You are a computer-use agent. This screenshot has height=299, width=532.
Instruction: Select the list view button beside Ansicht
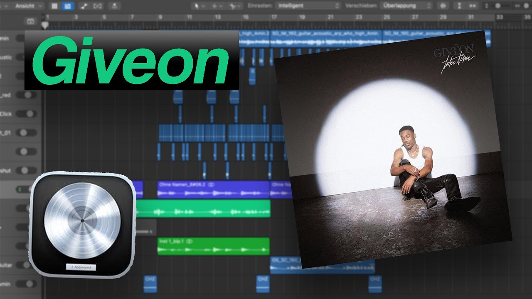point(54,6)
